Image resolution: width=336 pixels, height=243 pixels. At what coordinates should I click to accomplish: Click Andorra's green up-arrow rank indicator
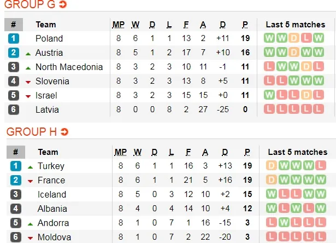30,223
